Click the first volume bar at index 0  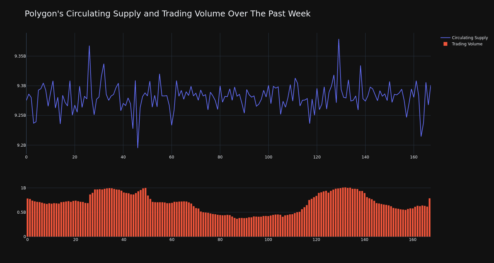(27, 217)
